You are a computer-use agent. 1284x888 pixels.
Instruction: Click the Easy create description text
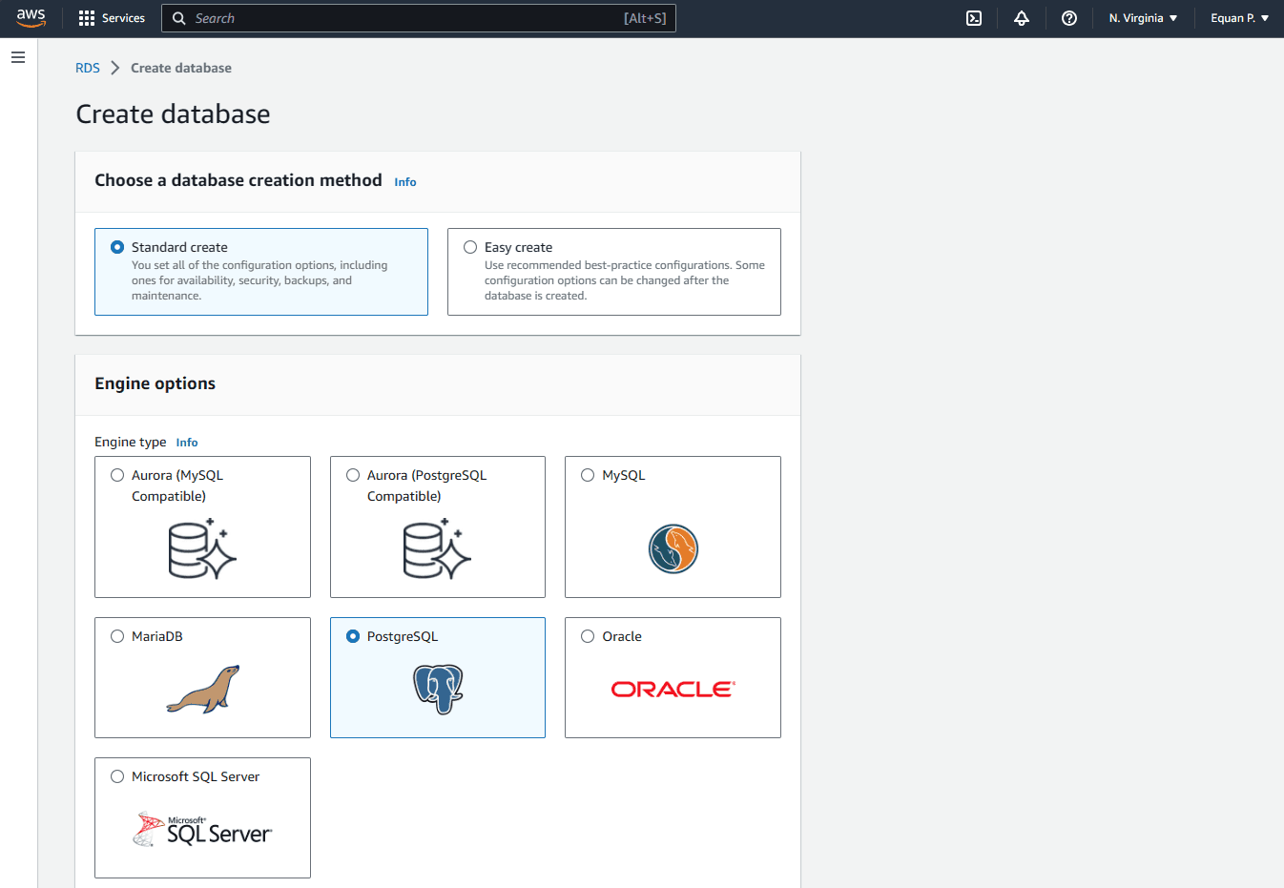coord(624,280)
